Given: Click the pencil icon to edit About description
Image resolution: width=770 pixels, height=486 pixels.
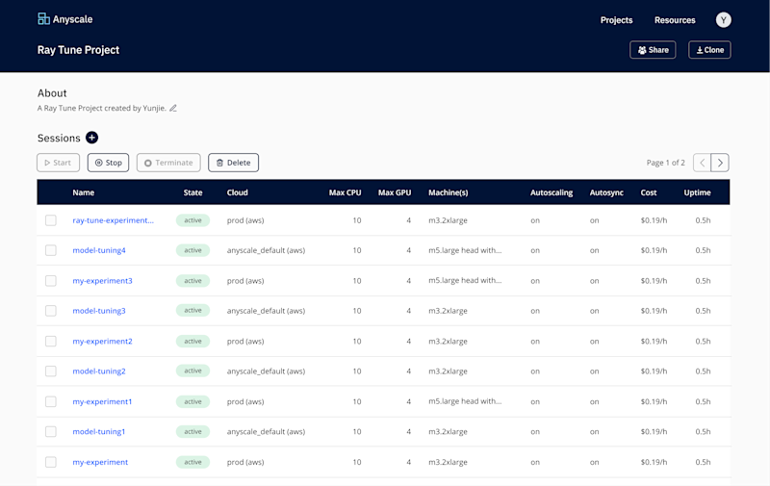Looking at the screenshot, I should tap(173, 108).
